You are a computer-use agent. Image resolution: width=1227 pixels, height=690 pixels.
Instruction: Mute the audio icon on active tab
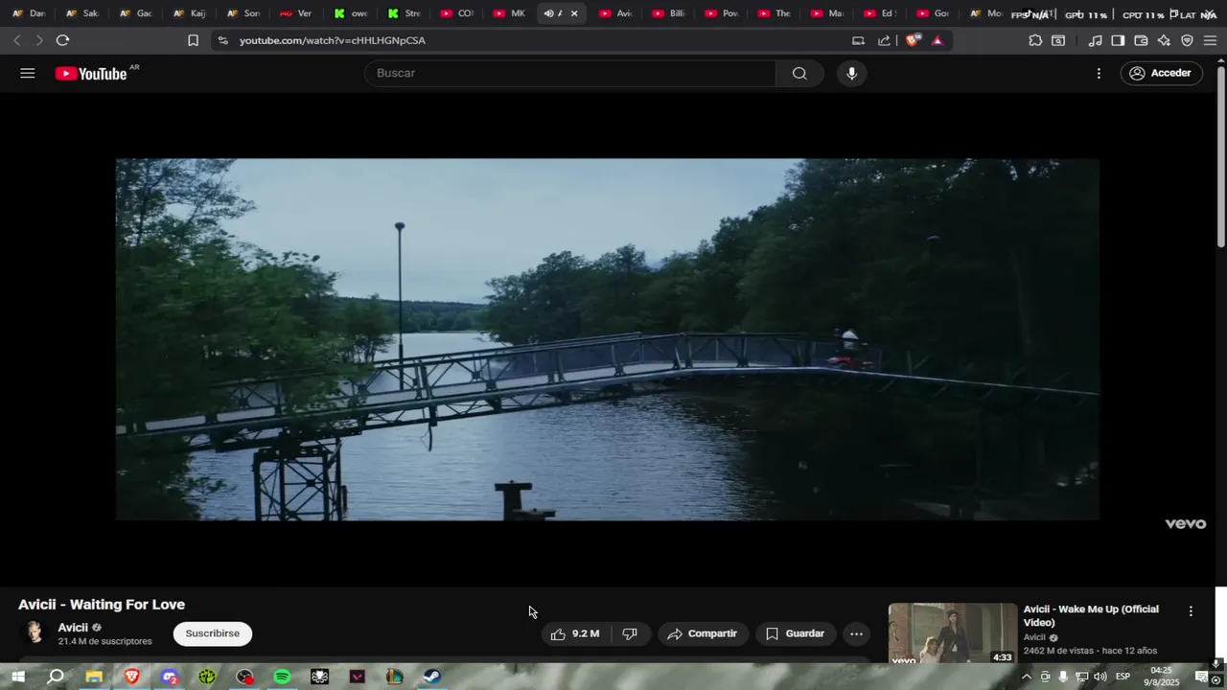point(548,13)
